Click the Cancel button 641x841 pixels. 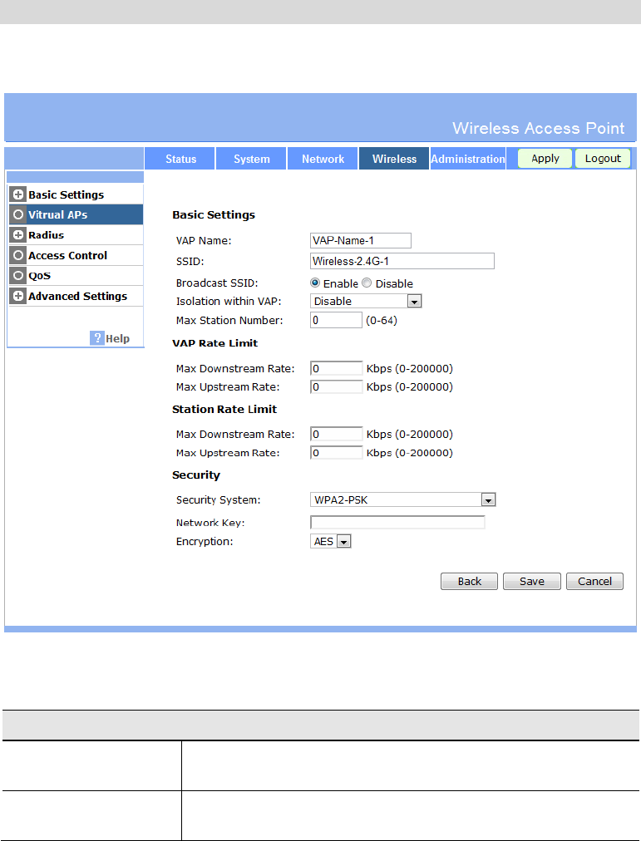pyautogui.click(x=595, y=582)
